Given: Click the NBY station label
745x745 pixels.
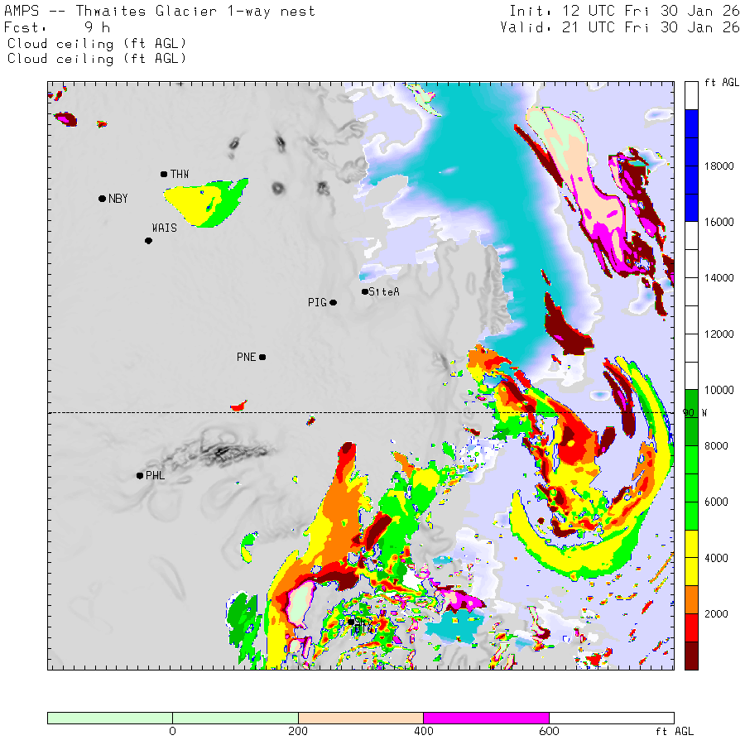Looking at the screenshot, I should [118, 199].
